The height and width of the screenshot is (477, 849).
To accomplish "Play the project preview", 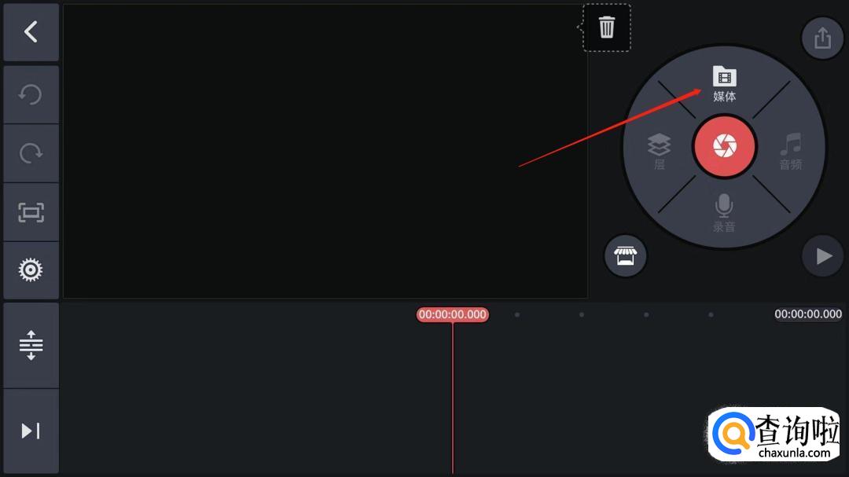I will 822,256.
